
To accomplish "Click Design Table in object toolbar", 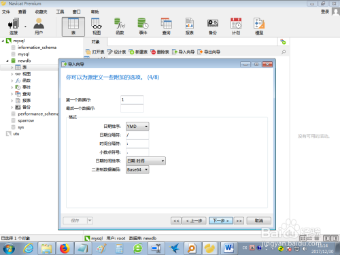I will [116, 52].
